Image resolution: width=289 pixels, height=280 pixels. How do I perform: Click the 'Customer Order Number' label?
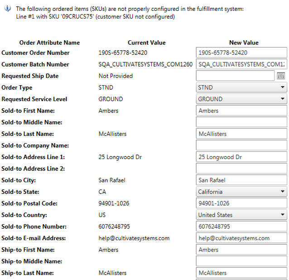[x=35, y=53]
